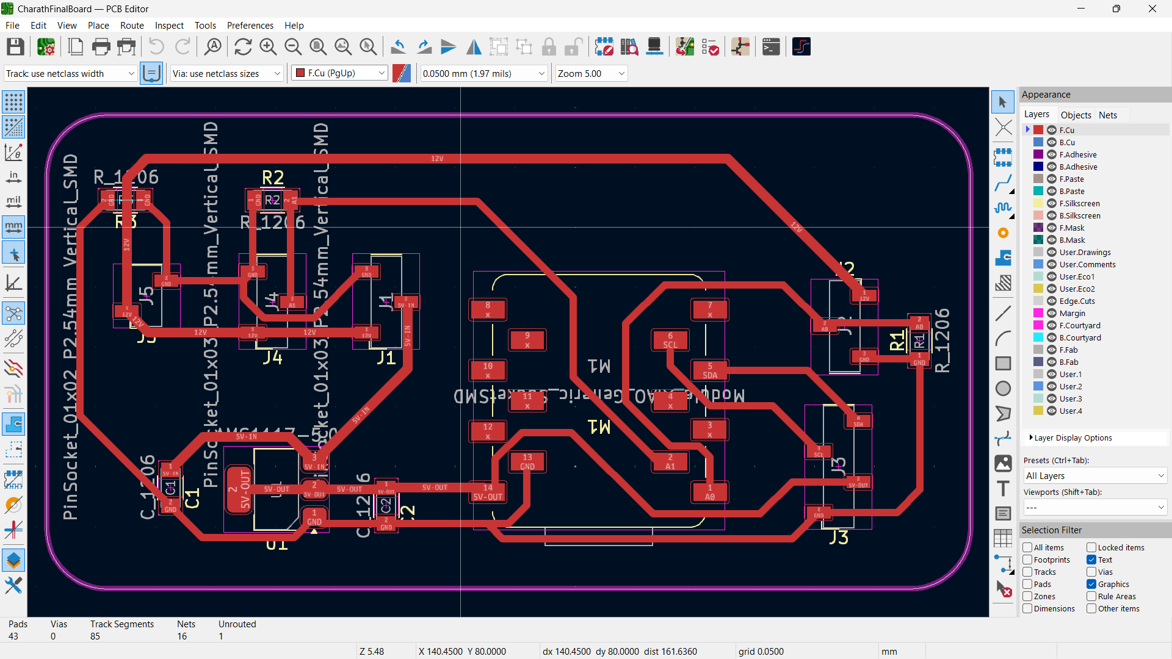Open Board Setup icon
Viewport: 1172px width, 659px height.
point(46,47)
